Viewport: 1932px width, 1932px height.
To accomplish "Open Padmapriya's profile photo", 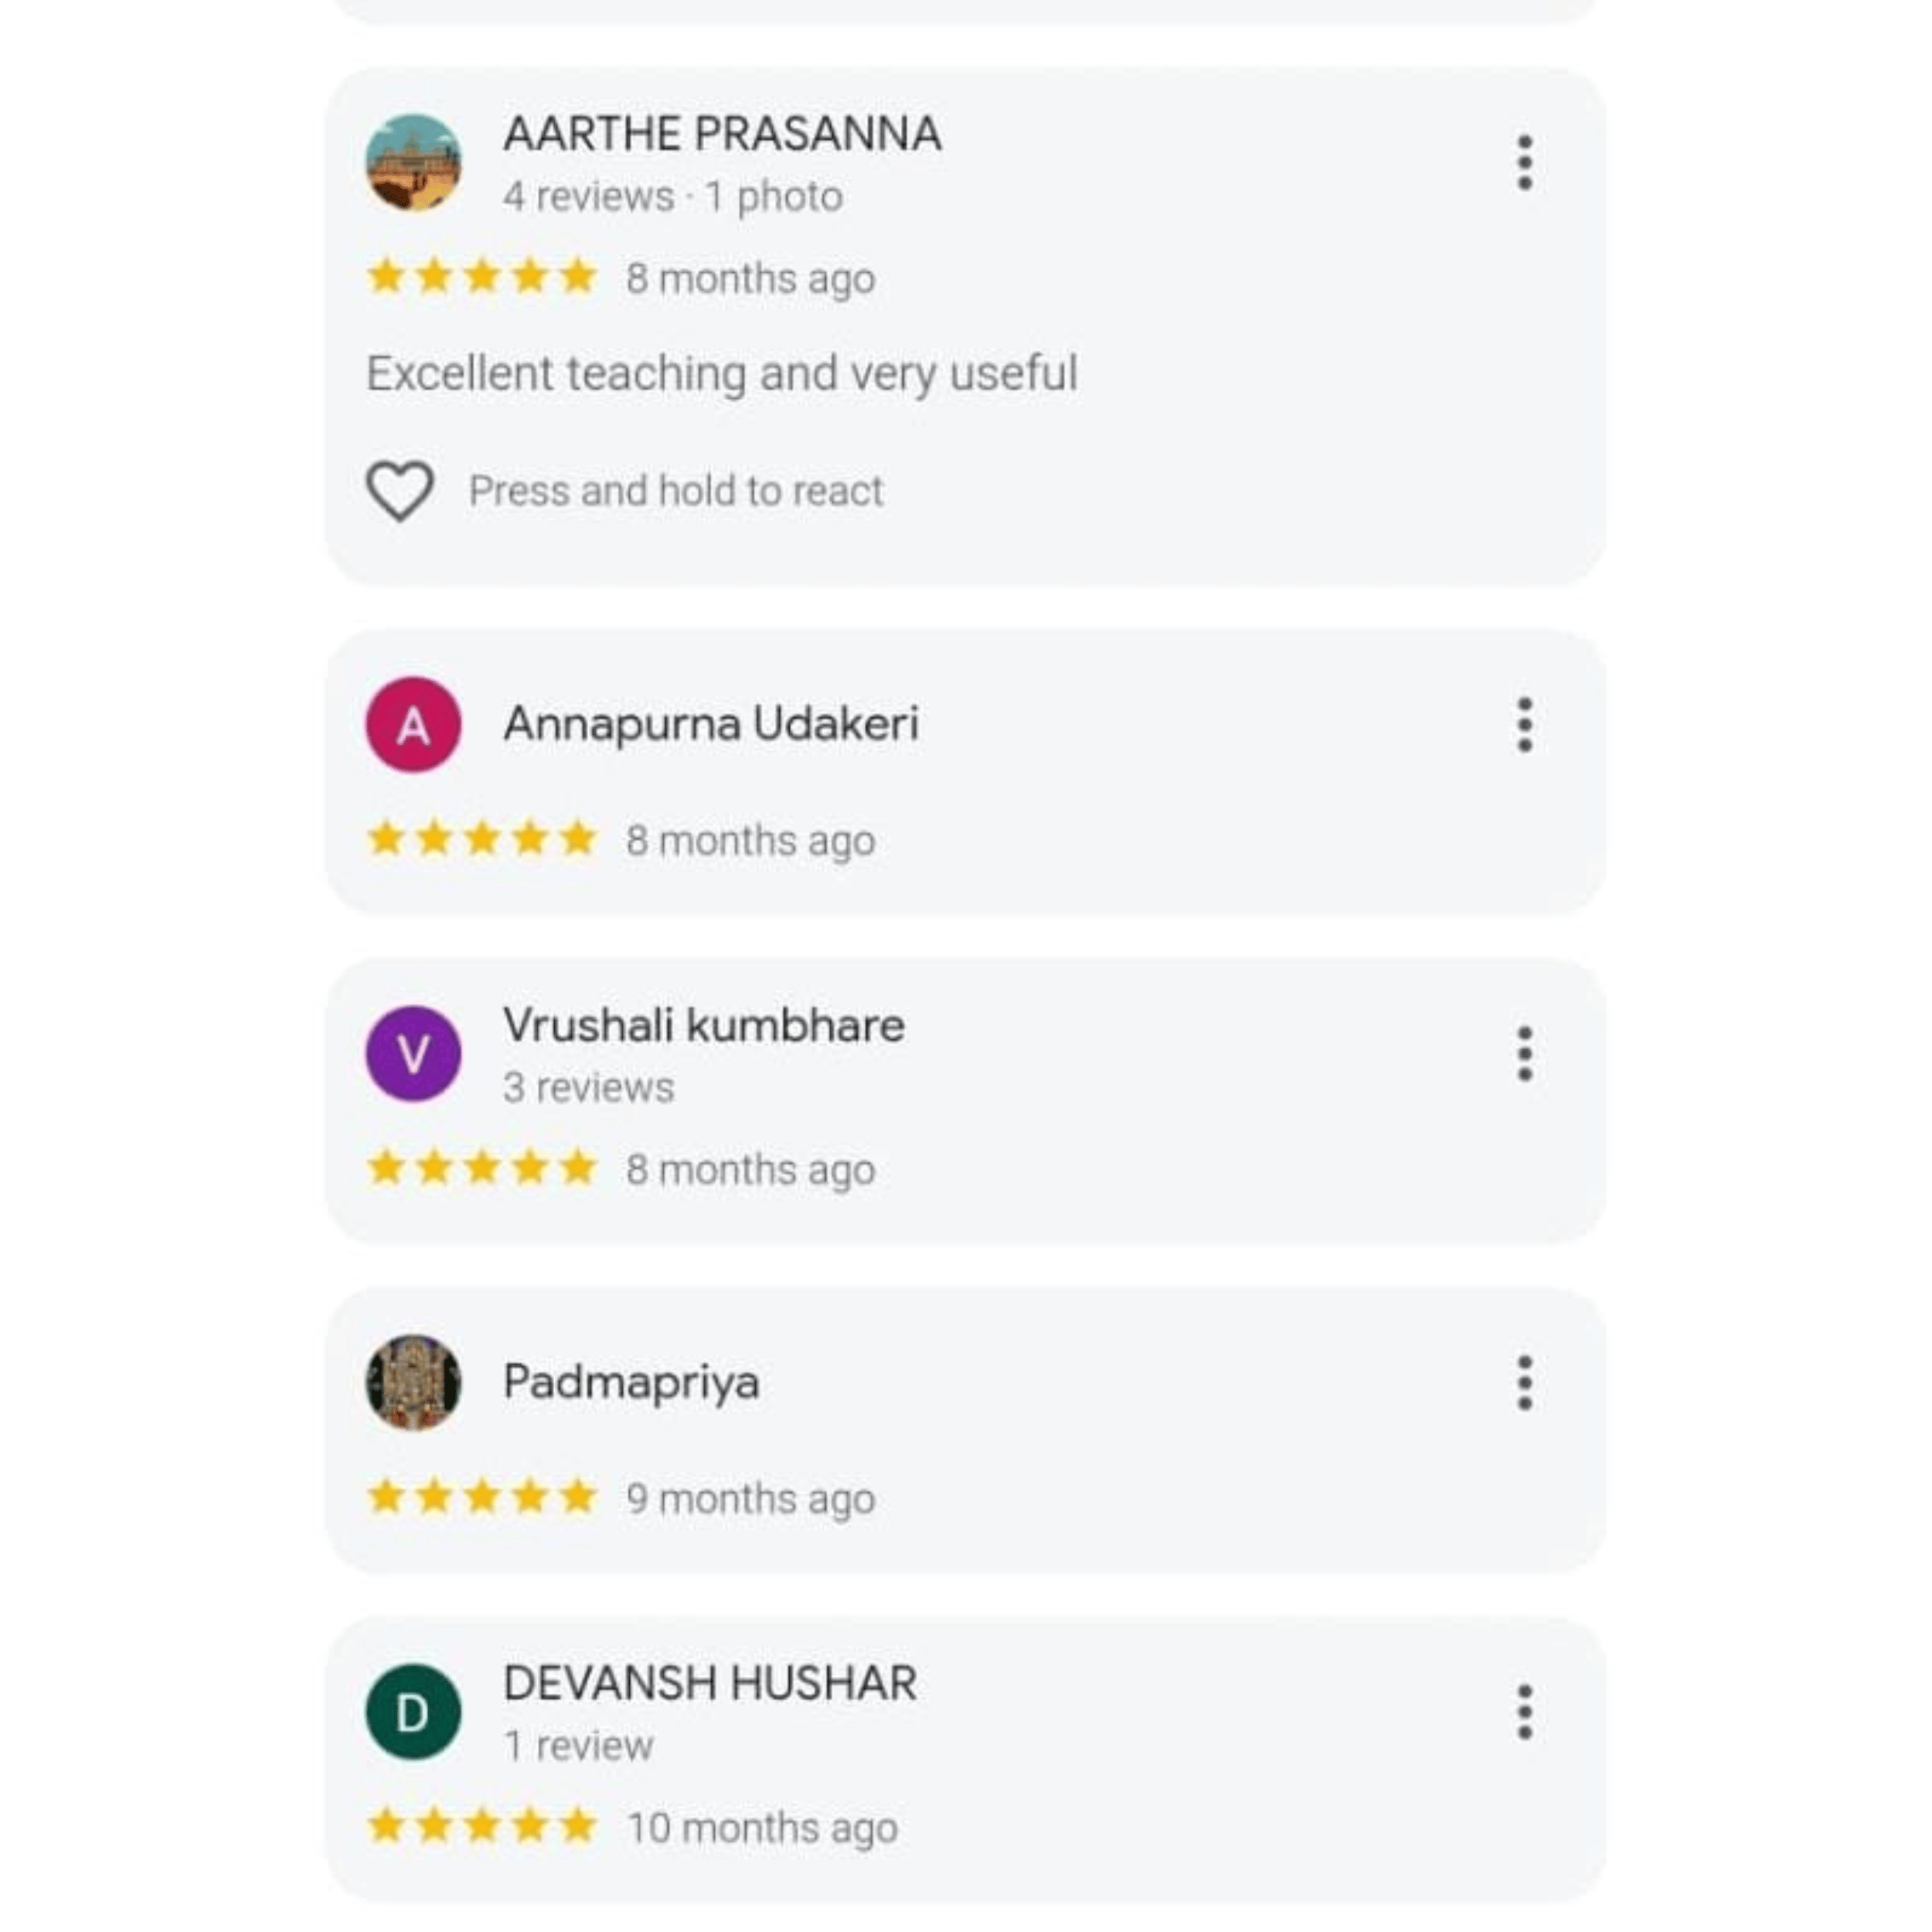I will pos(413,1383).
